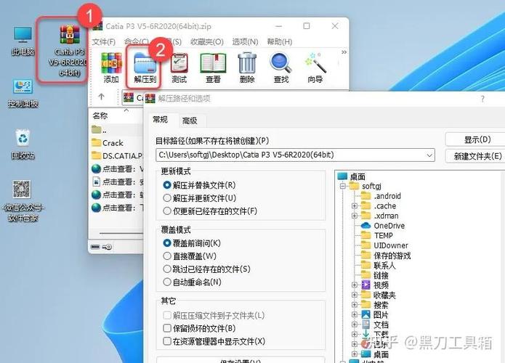This screenshot has width=505, height=363.
Task: Show more toolbar items via the chevron
Action: coord(344,52)
